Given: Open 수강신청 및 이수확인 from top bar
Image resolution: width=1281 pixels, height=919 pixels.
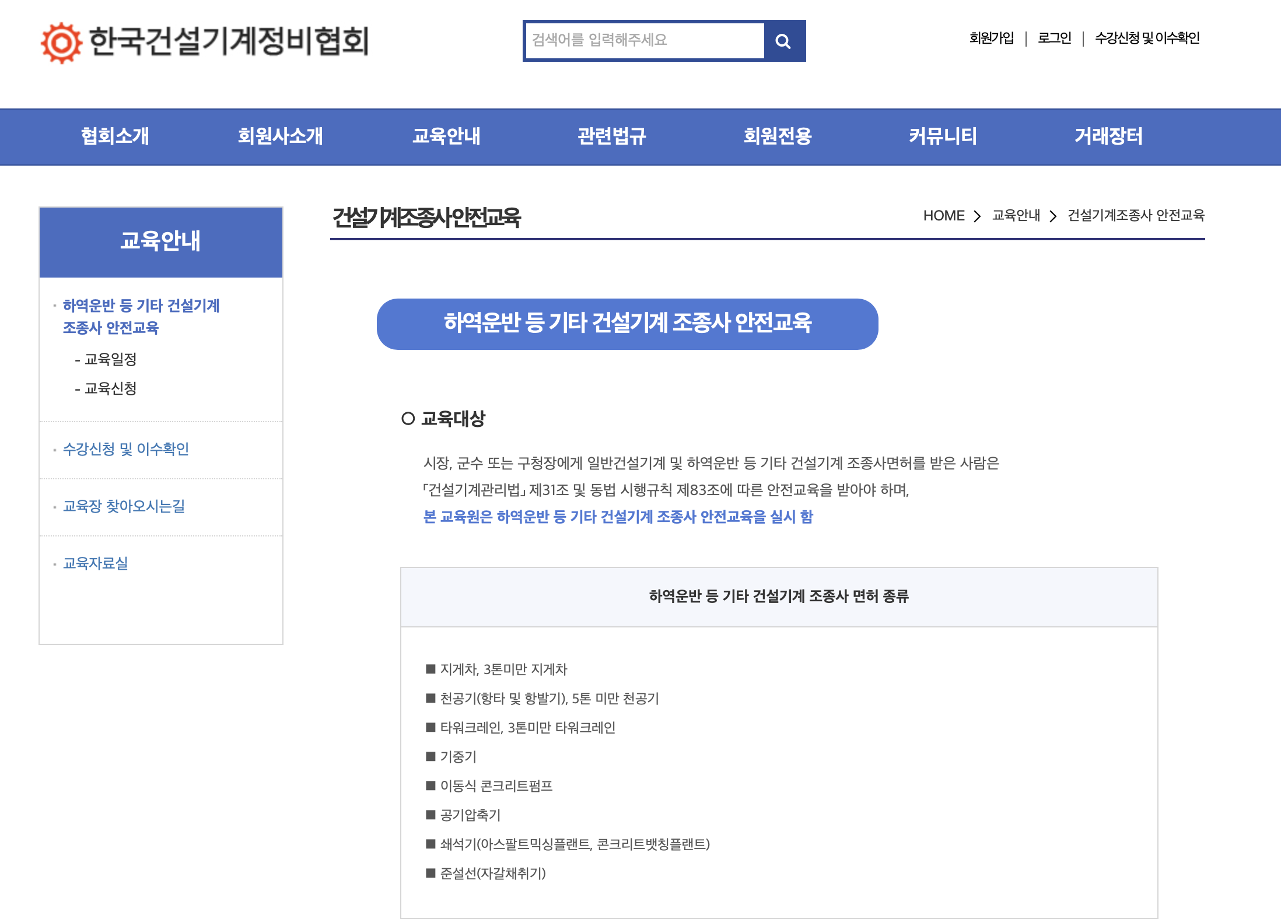Looking at the screenshot, I should (1147, 38).
